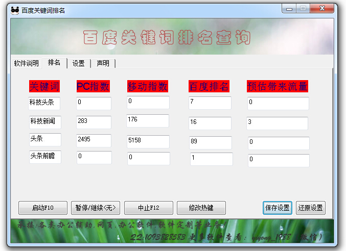
Task: Switch to the 软件说明 tab
Action: click(26, 63)
